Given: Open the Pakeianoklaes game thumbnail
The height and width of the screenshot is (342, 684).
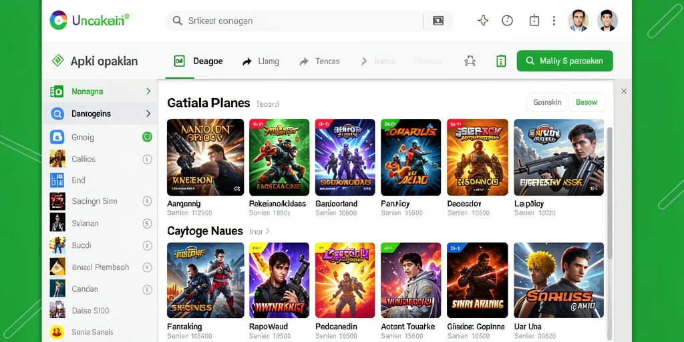Looking at the screenshot, I should (279, 157).
